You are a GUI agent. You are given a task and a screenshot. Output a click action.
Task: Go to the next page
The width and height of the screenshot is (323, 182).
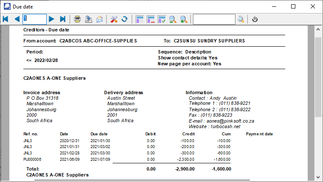coord(51,19)
